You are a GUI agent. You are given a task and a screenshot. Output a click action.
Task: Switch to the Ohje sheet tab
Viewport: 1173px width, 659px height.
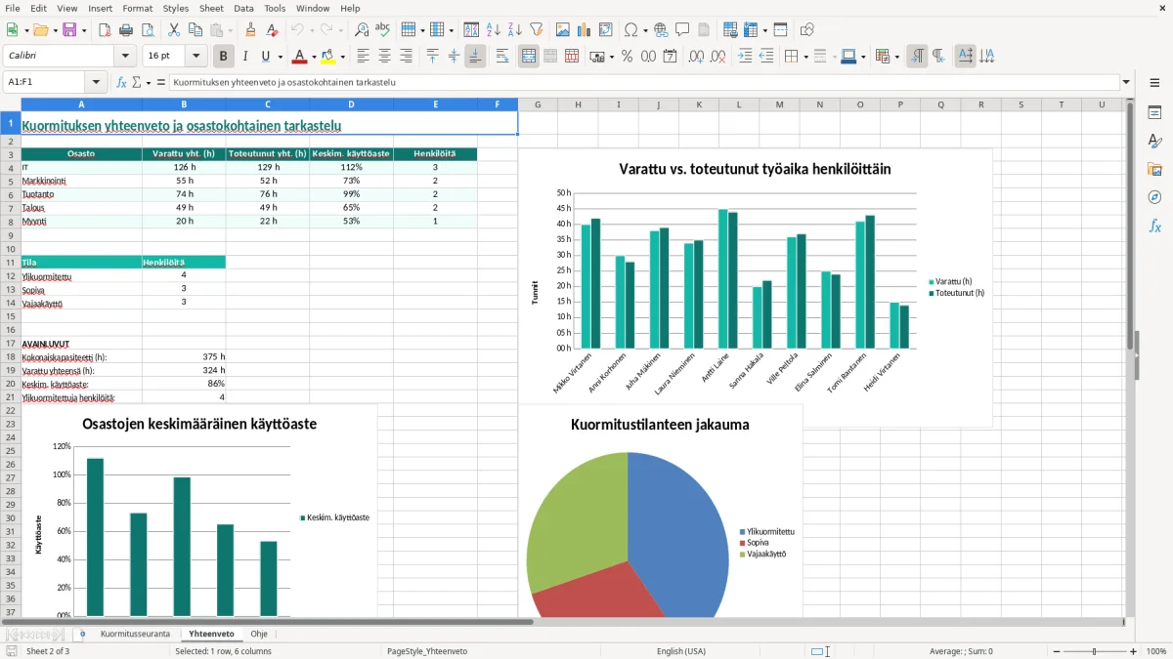[259, 635]
